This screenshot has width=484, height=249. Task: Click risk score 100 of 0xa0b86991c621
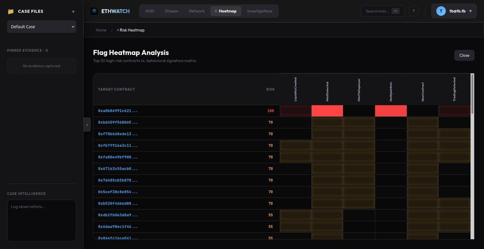pyautogui.click(x=270, y=111)
